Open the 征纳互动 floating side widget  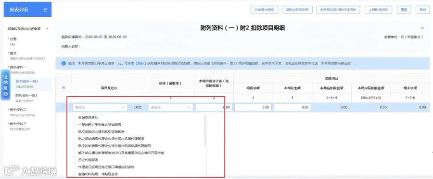[x=5, y=85]
